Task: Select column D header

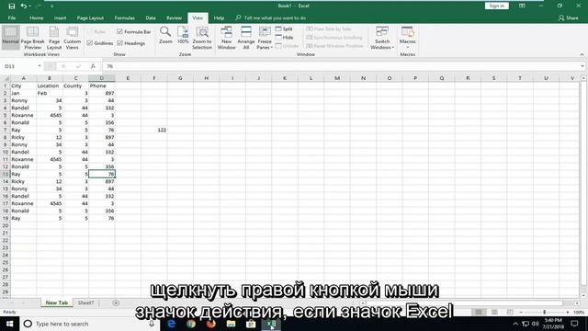Action: click(x=102, y=78)
